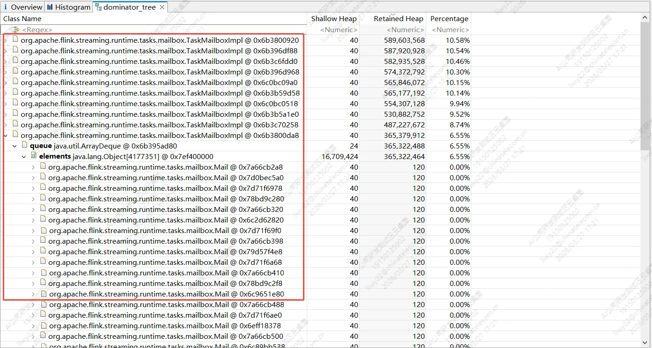Click the dominator_tree tab tree icon
This screenshot has width=652, height=348.
coord(98,7)
